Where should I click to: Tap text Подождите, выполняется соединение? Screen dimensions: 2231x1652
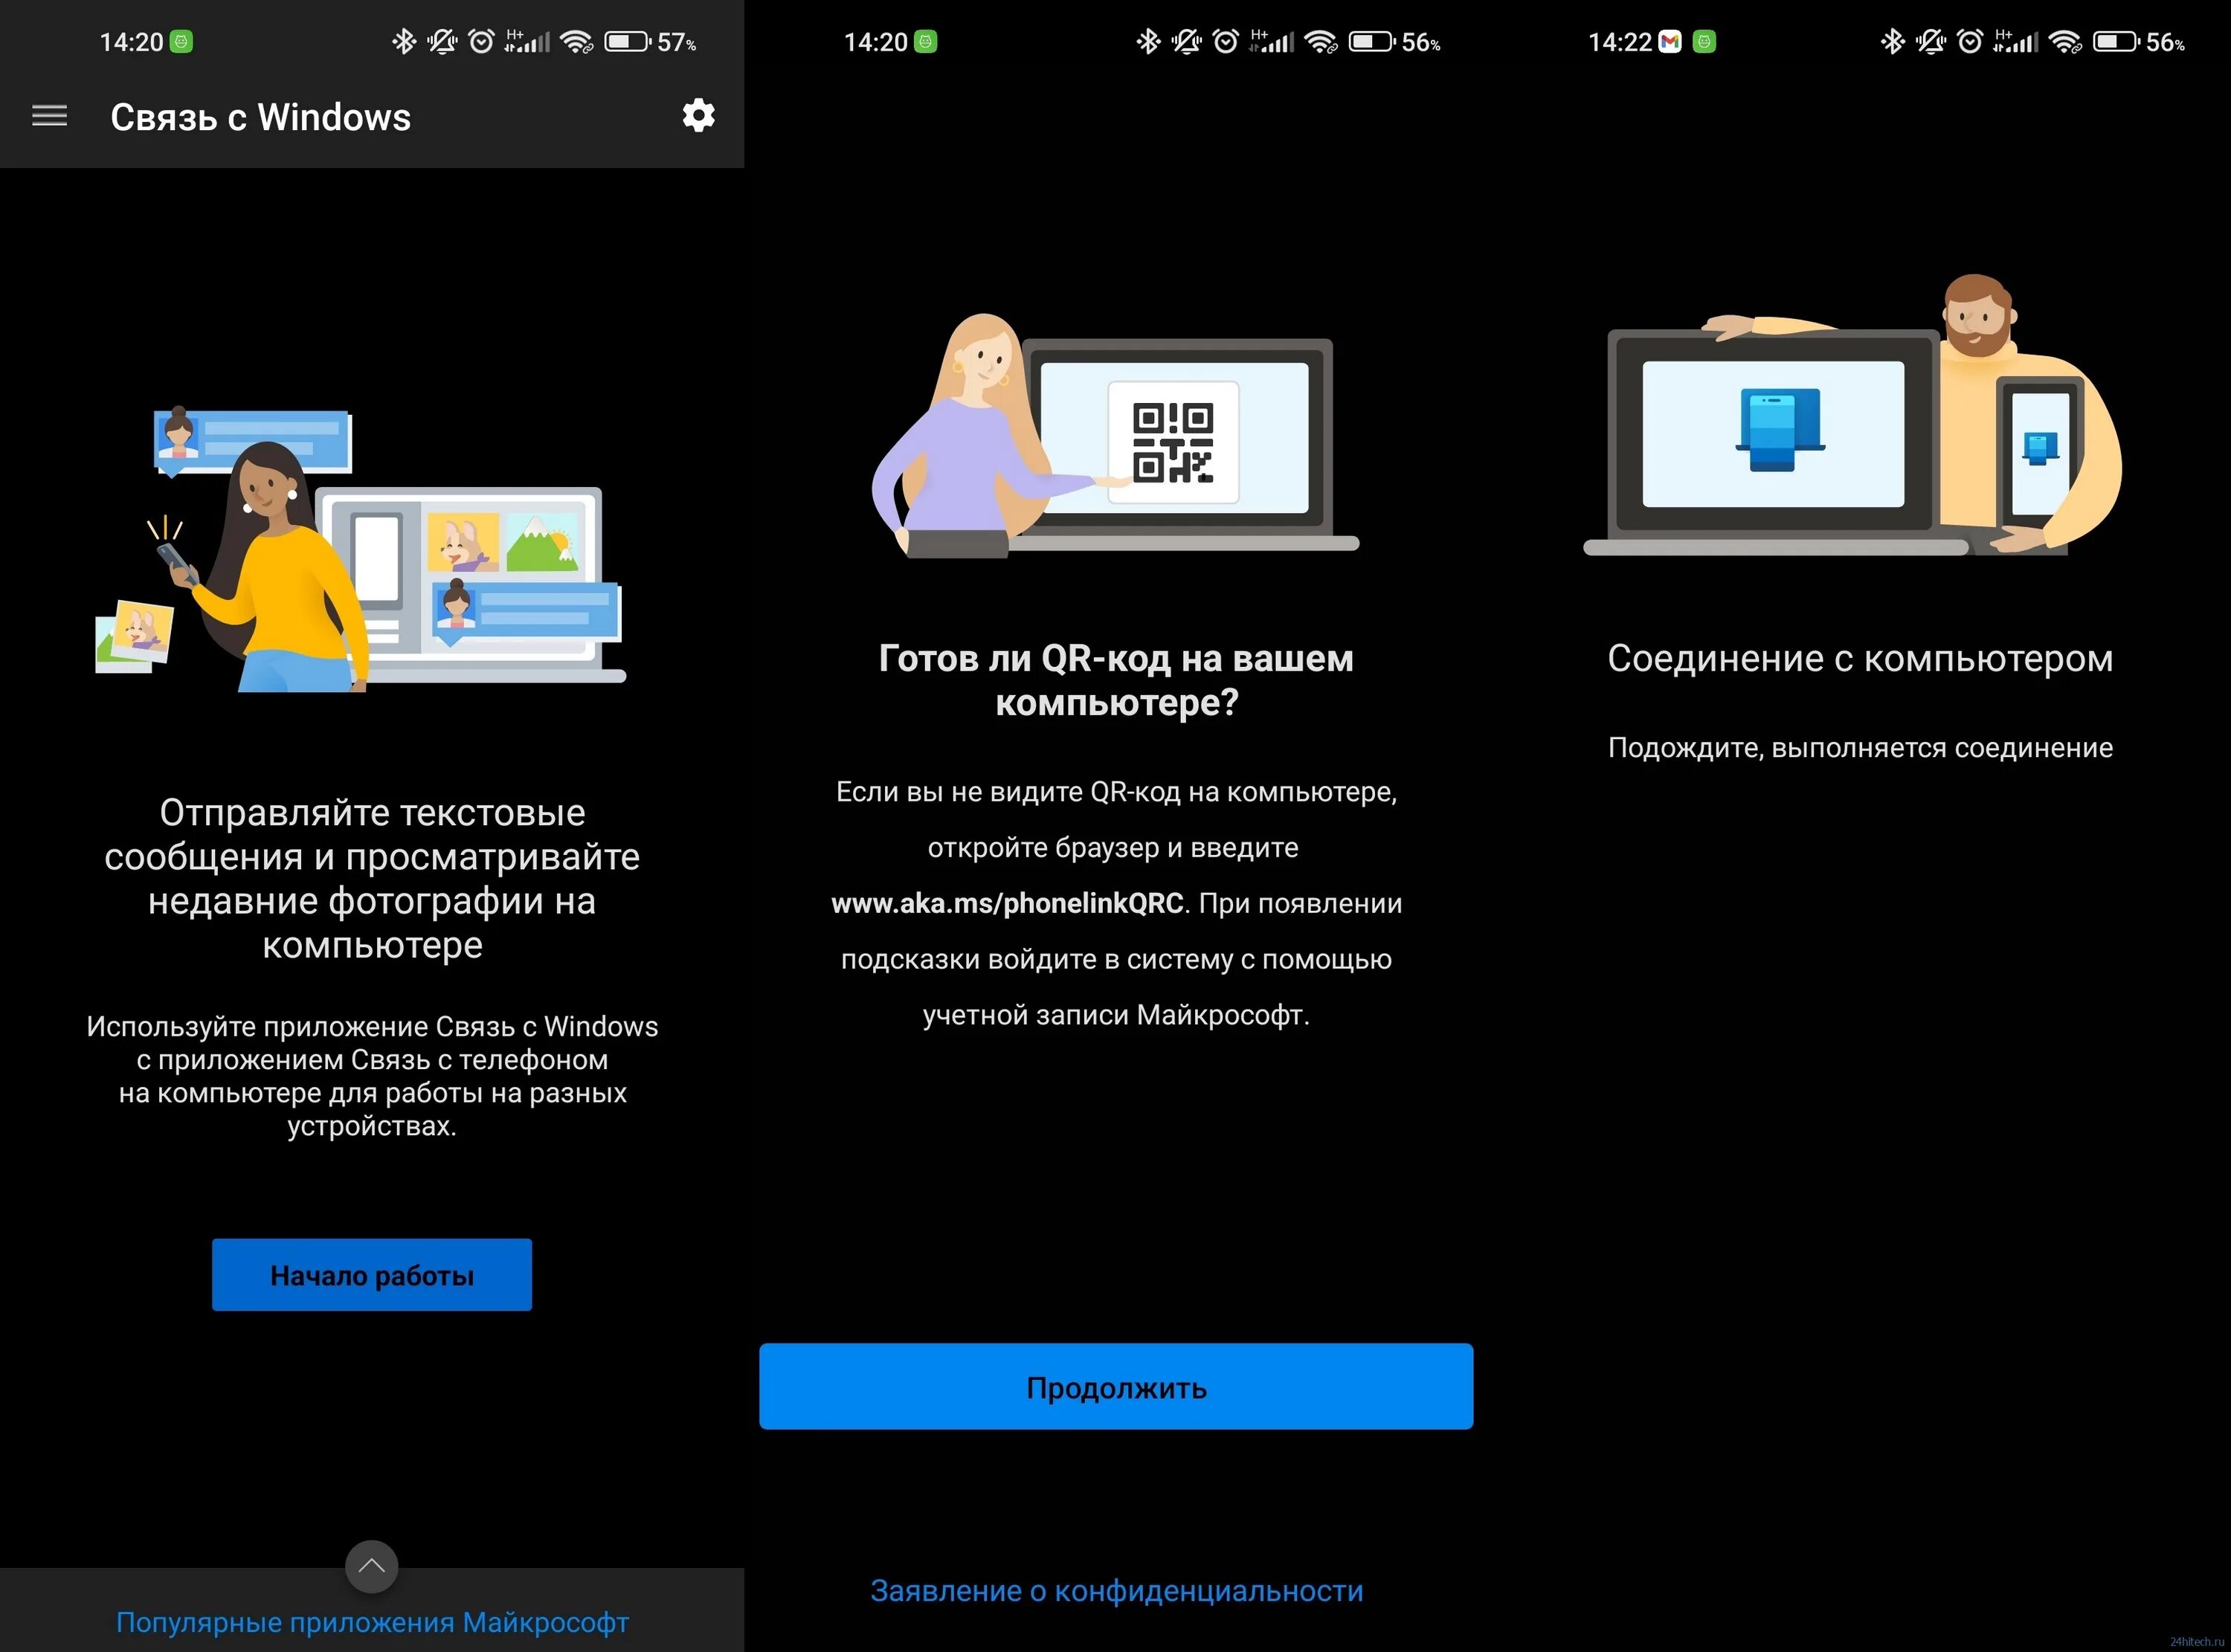(x=1860, y=747)
